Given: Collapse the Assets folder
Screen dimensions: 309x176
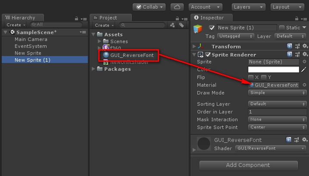Looking at the screenshot, I should (x=94, y=35).
